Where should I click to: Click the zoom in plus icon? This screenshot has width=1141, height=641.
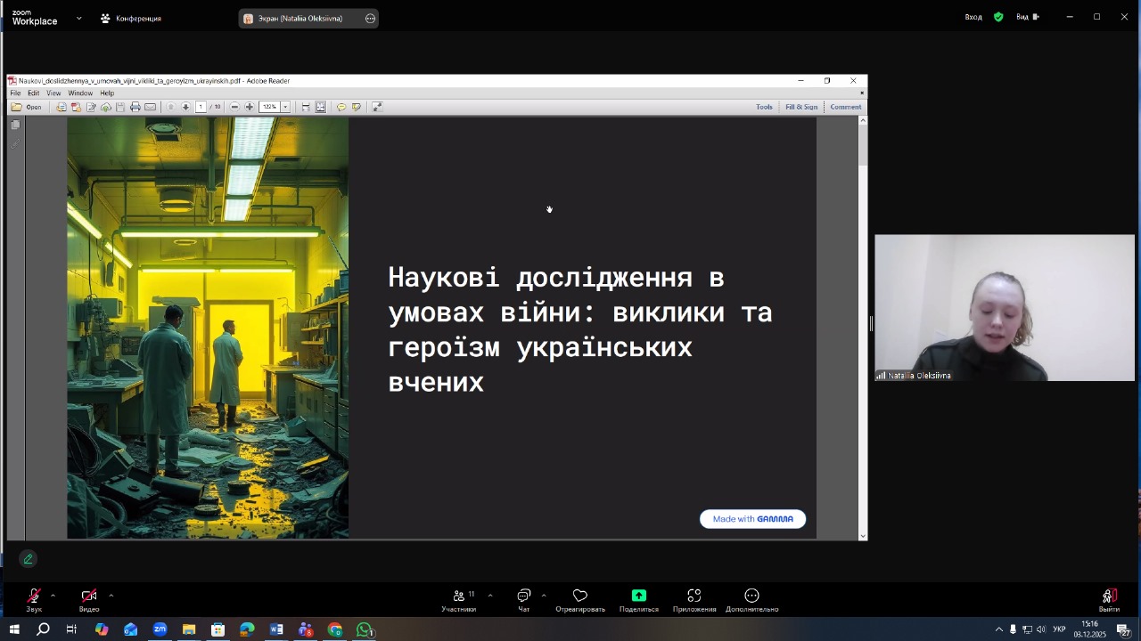pyautogui.click(x=250, y=107)
